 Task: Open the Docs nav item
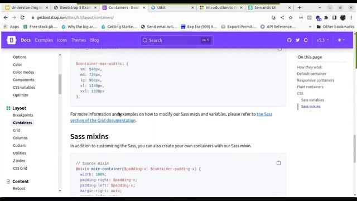[x=26, y=40]
